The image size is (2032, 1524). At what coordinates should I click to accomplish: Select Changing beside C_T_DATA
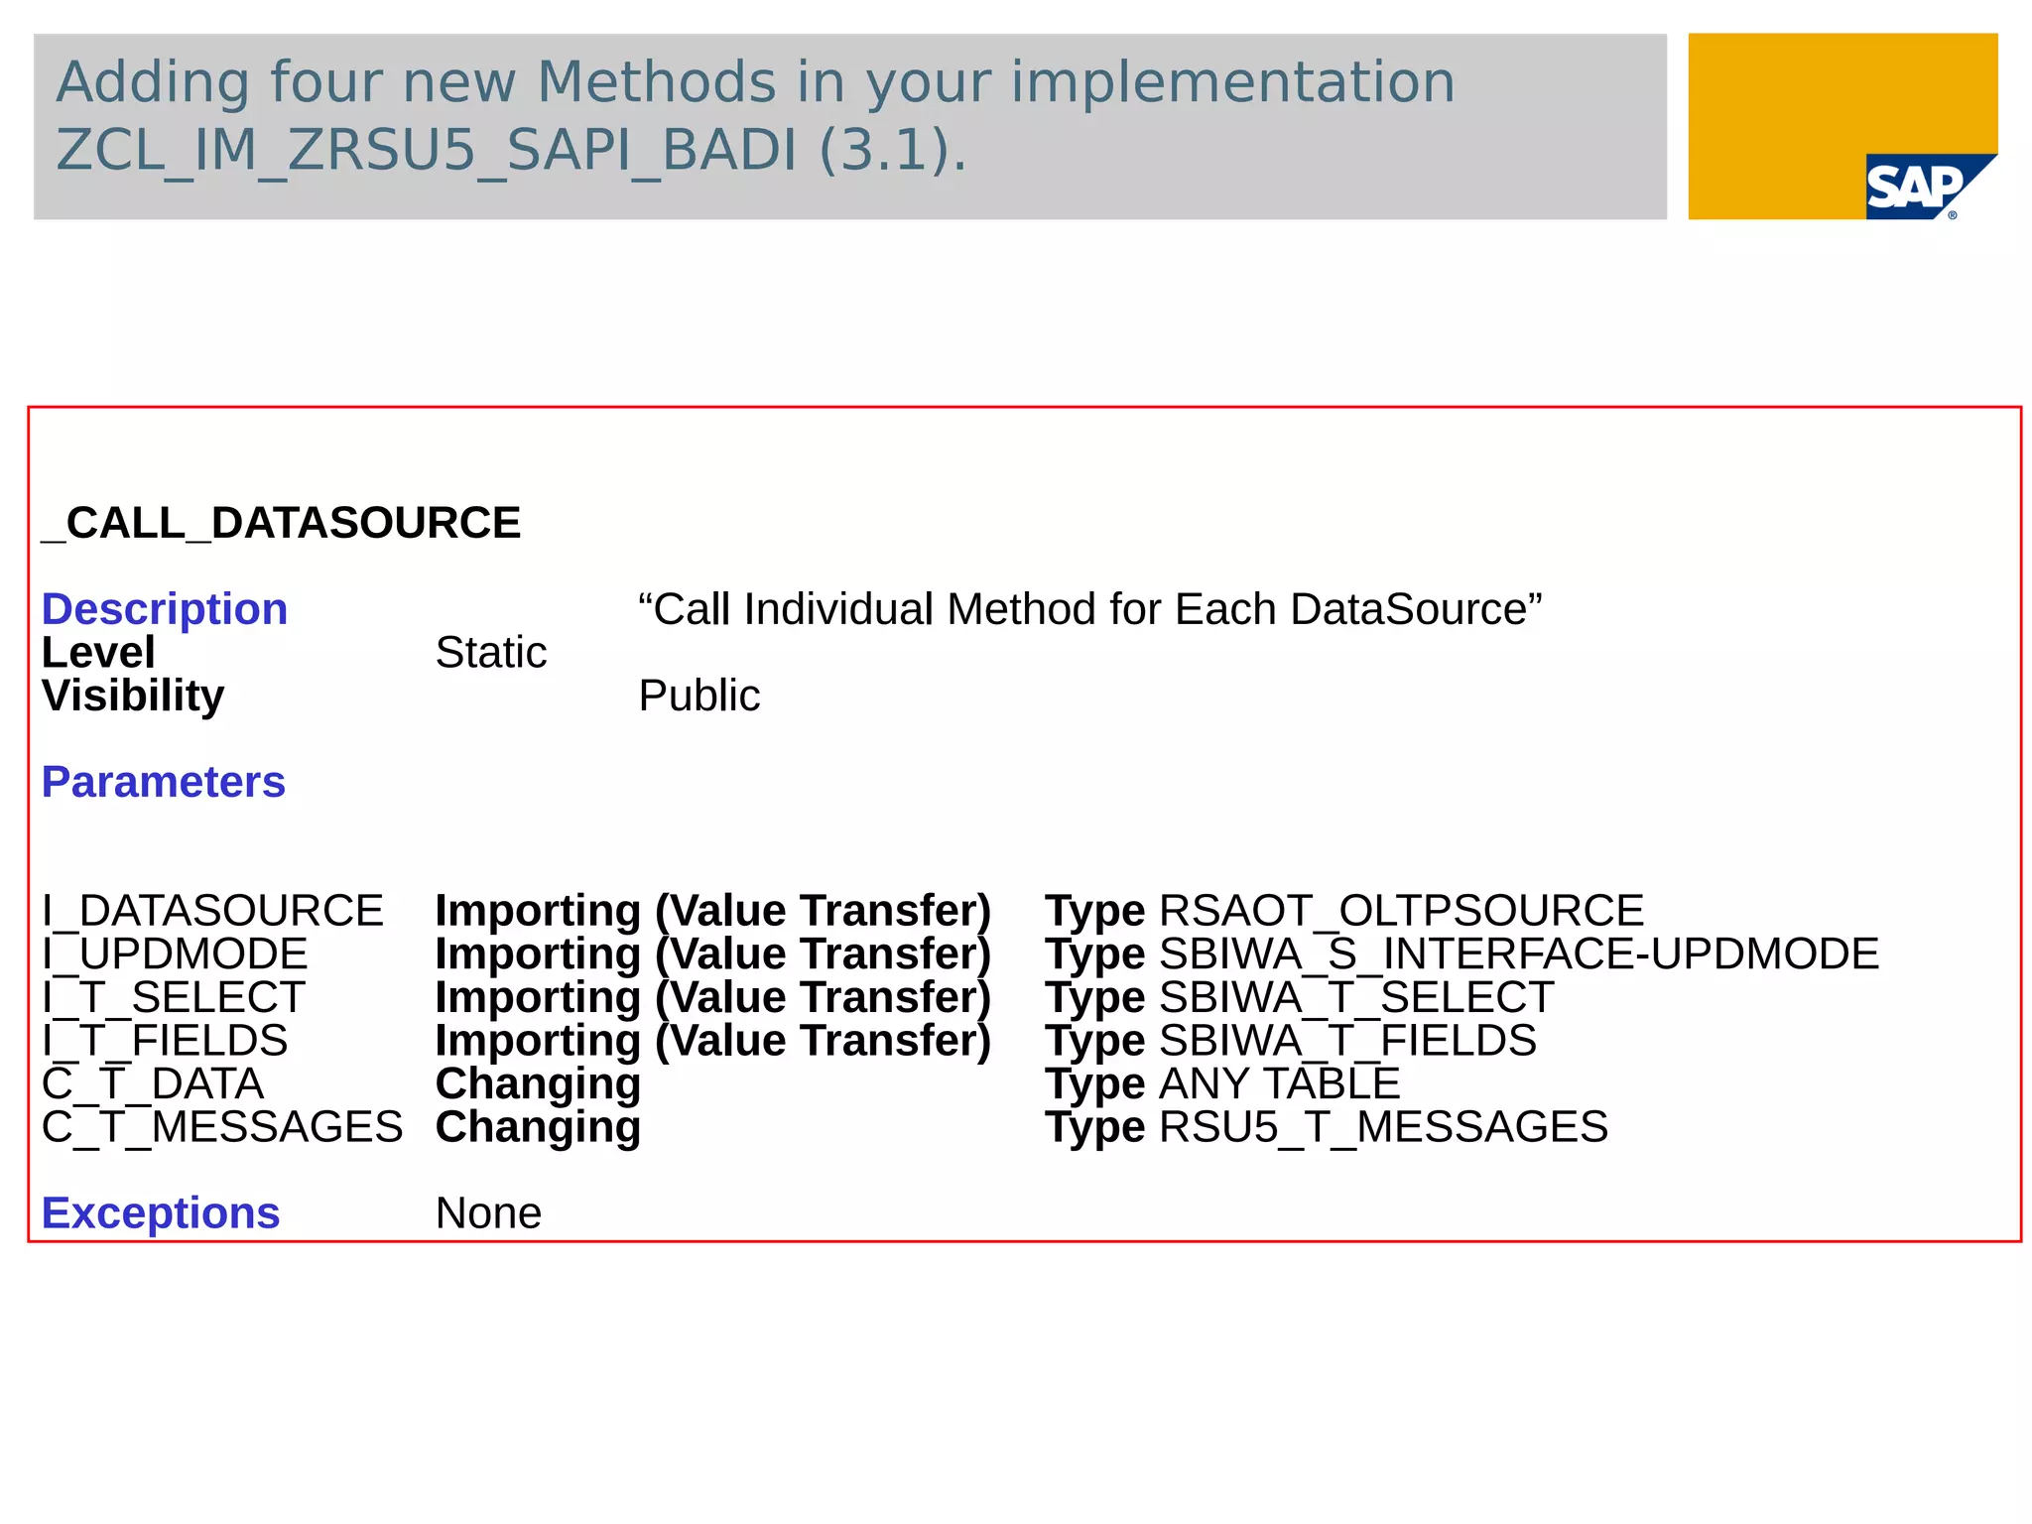coord(539,1084)
